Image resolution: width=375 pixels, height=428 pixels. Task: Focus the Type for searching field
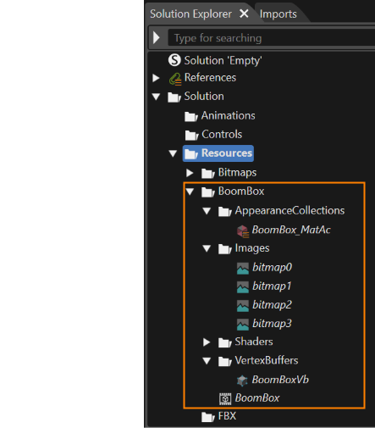(x=272, y=37)
